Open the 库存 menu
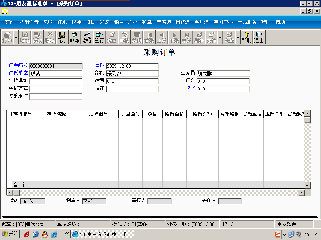Viewport: 321px width, 240px height. click(x=133, y=22)
